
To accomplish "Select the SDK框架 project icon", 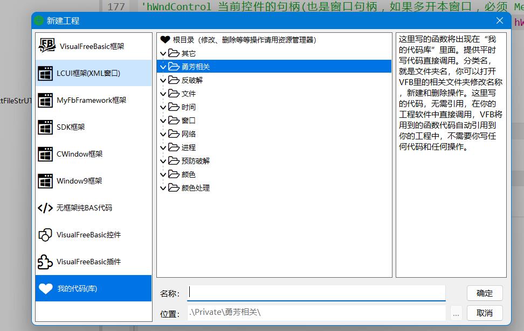I will pos(45,127).
